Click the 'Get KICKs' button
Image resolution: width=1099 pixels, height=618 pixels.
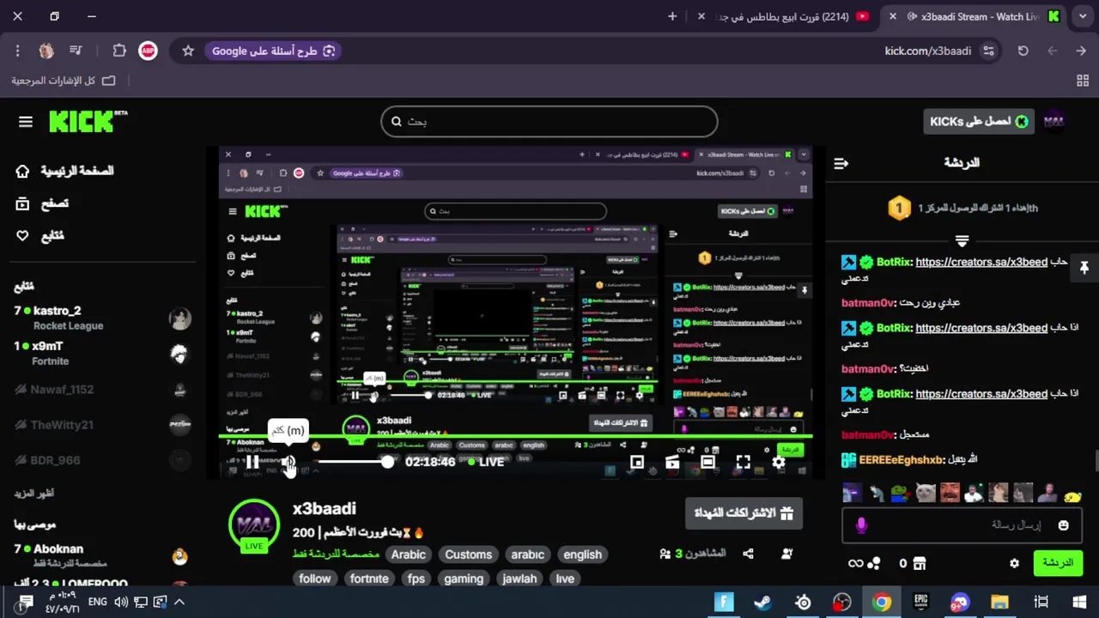pos(978,122)
